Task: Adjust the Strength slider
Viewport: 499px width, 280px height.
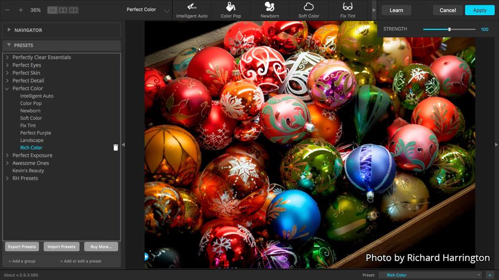Action: 449,29
